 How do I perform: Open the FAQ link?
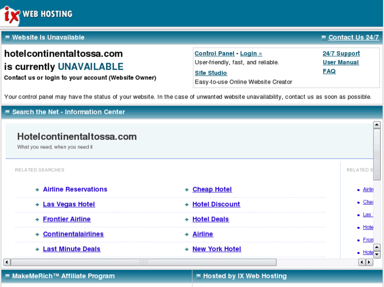(x=329, y=71)
